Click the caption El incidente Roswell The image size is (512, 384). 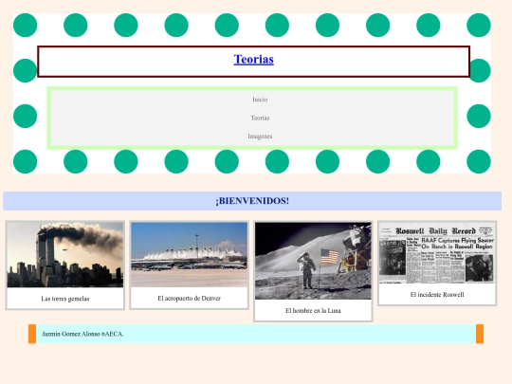[437, 295]
